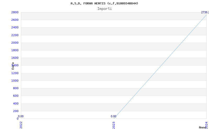Click the 2736 data label at 2024
The image size is (209, 130).
coord(205,12)
